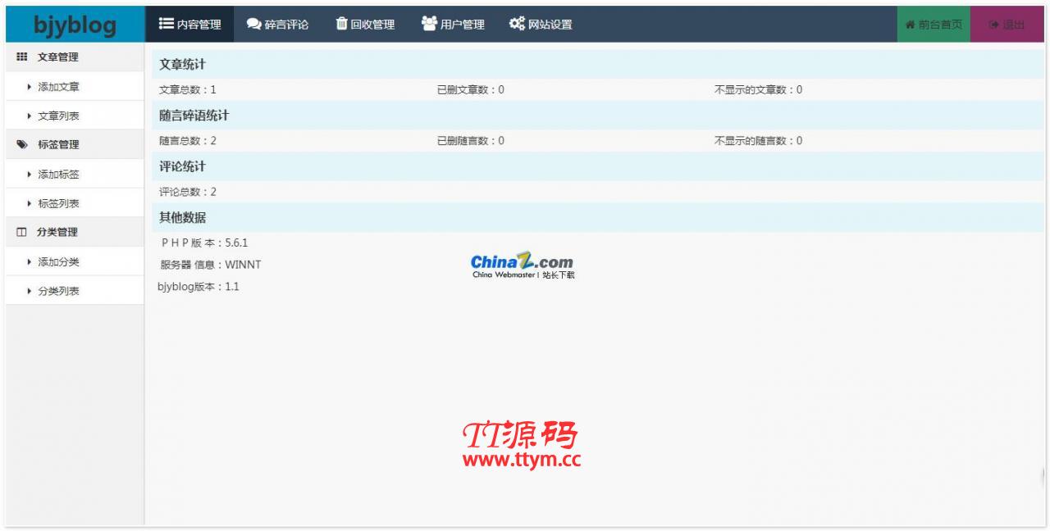
Task: Click the arrow before 添加文章
Action: pos(30,86)
